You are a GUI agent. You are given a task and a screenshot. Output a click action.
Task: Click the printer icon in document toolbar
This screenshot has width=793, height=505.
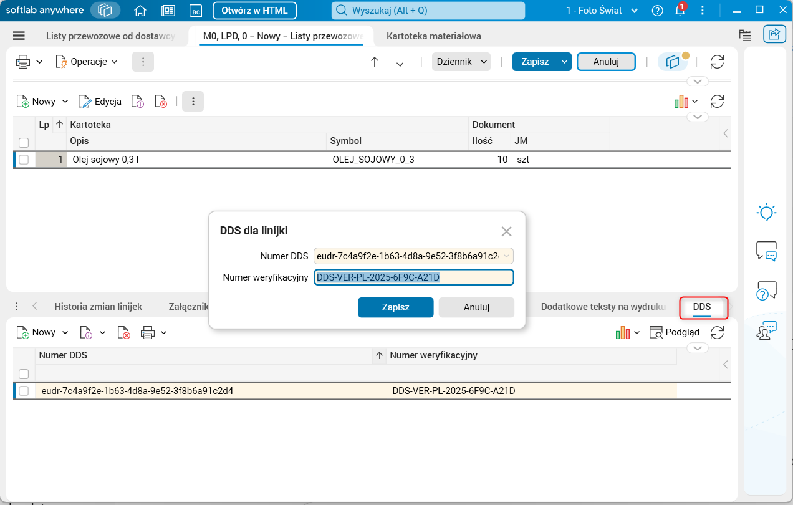[23, 62]
